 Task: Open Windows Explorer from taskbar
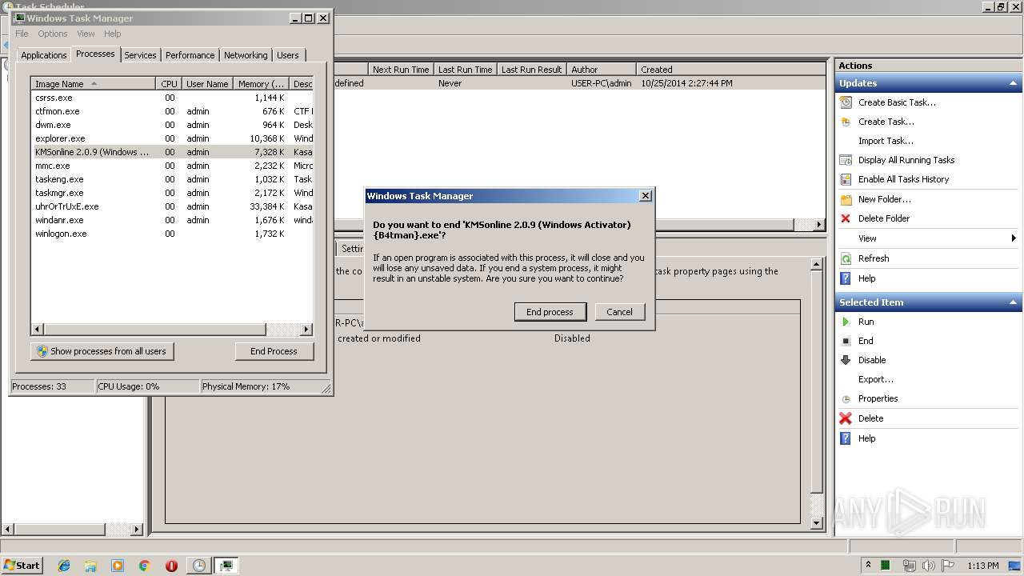(90, 566)
